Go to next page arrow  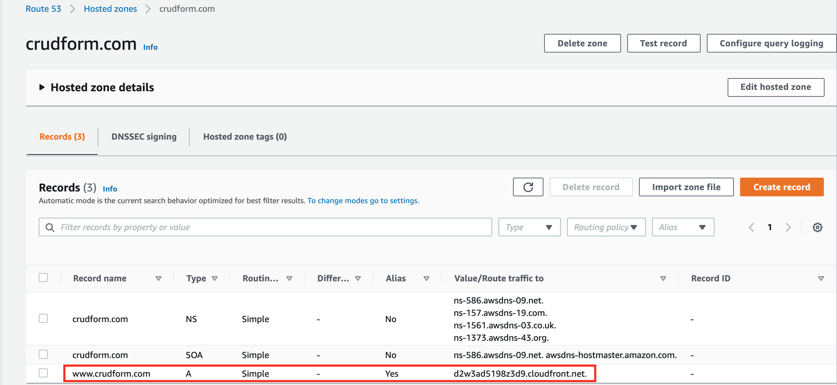coord(788,227)
